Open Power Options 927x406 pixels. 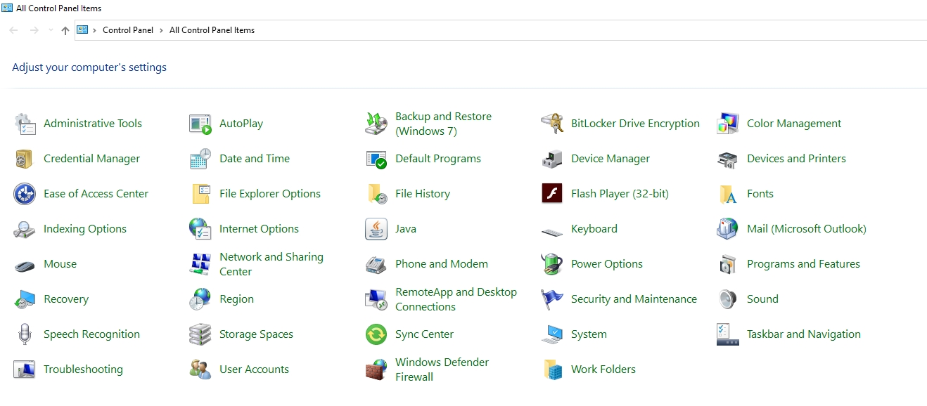(x=606, y=263)
